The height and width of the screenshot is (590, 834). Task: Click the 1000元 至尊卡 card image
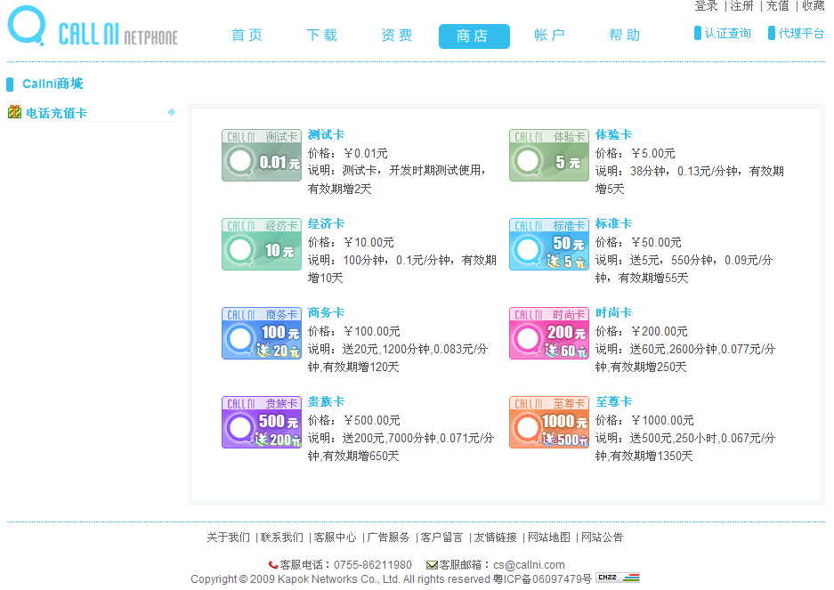click(x=549, y=422)
